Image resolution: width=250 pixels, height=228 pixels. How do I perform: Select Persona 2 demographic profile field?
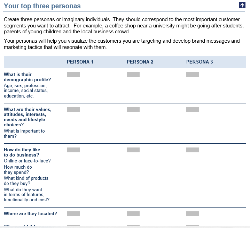(133, 75)
